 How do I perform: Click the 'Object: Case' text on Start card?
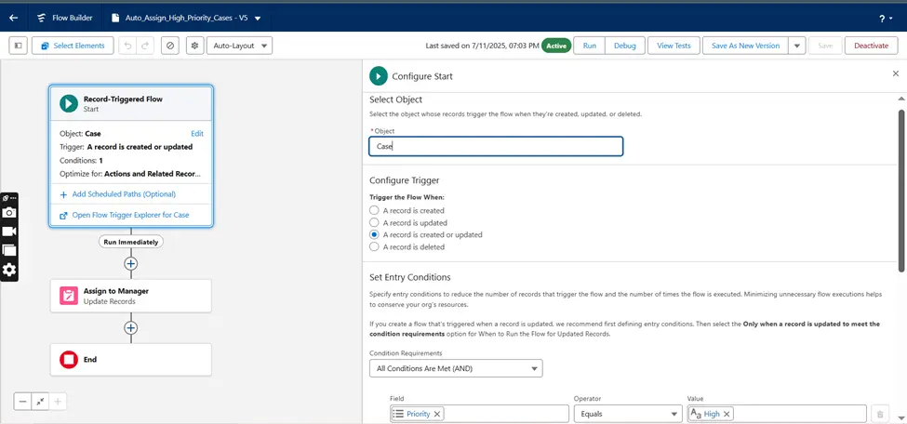[80, 134]
